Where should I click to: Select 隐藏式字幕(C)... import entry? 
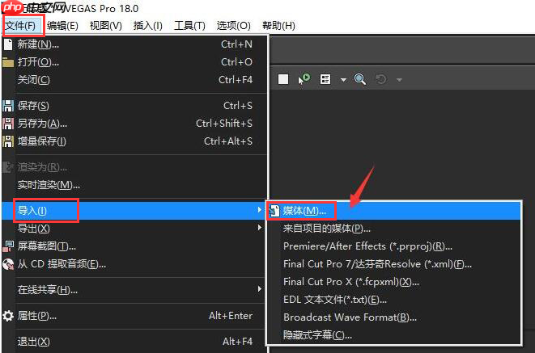pos(394,335)
